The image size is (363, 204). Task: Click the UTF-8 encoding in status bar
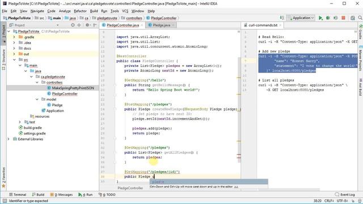pyautogui.click(x=343, y=201)
